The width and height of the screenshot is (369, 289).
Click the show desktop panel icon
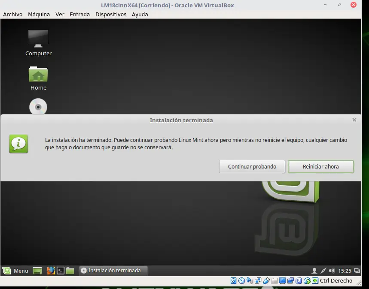(x=37, y=271)
